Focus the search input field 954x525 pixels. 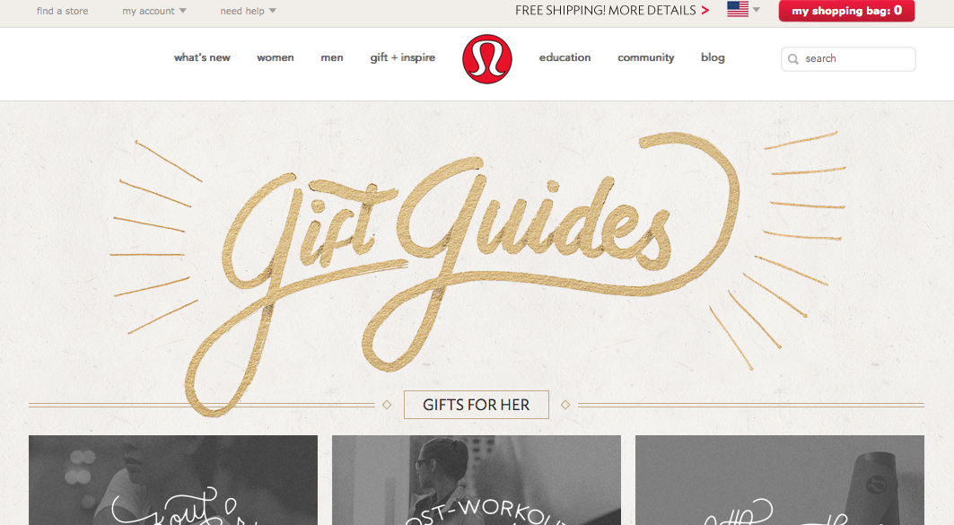pos(848,59)
